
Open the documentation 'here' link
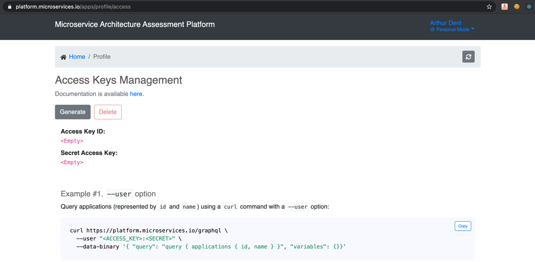pyautogui.click(x=136, y=94)
